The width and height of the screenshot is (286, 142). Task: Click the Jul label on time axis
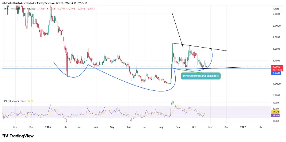[x=145, y=127]
